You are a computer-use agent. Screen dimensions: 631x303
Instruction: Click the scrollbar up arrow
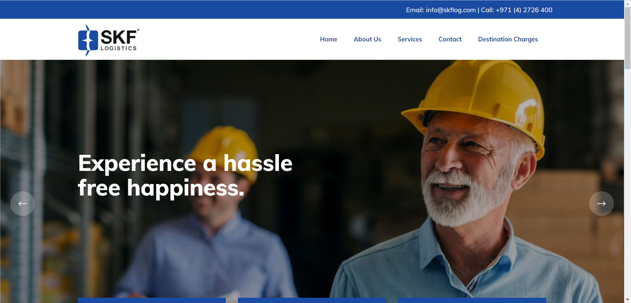627,3
